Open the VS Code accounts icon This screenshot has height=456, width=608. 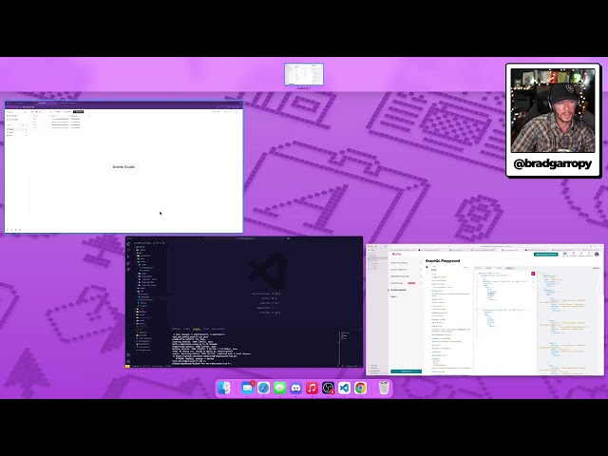coord(128,354)
